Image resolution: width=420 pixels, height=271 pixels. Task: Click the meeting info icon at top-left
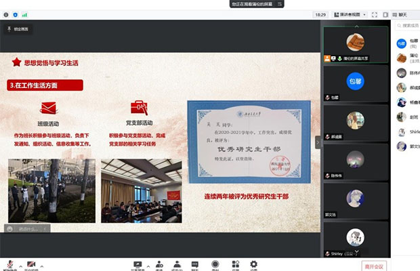click(x=6, y=14)
